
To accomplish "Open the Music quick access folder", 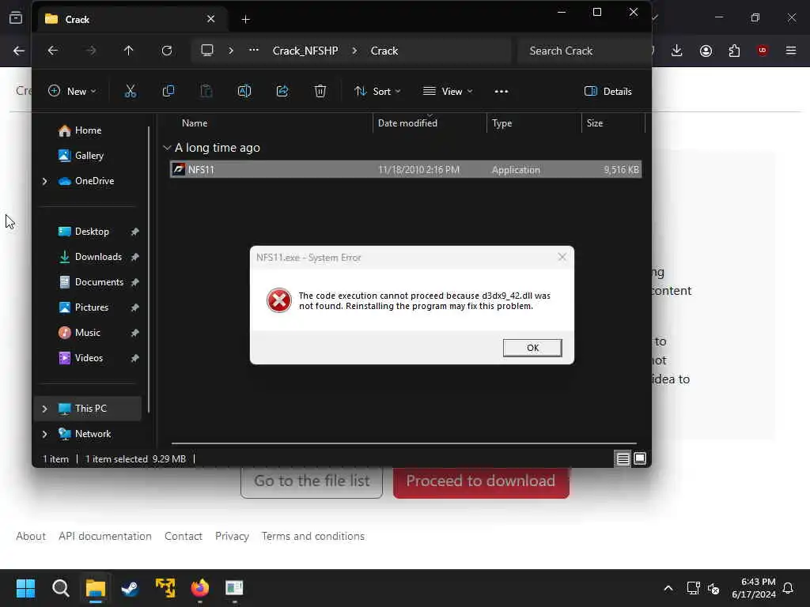I will coord(87,333).
